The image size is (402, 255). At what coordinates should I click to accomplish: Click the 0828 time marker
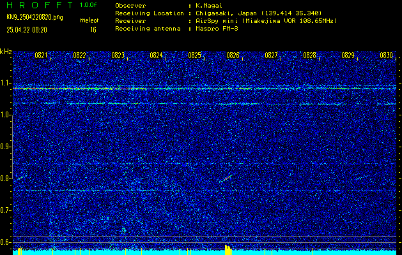click(309, 55)
